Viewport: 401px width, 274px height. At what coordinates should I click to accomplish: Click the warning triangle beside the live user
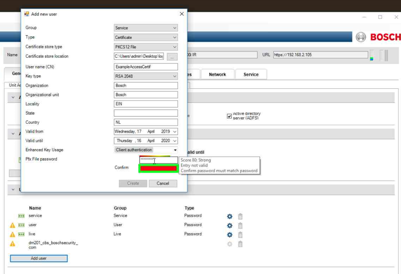coord(13,235)
